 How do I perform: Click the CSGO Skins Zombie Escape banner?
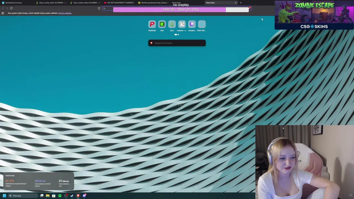(314, 15)
